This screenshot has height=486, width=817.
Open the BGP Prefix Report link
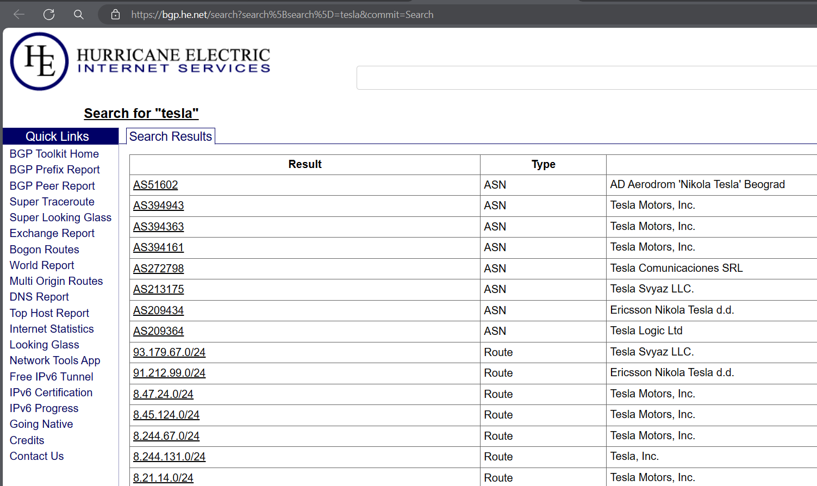[x=55, y=170]
